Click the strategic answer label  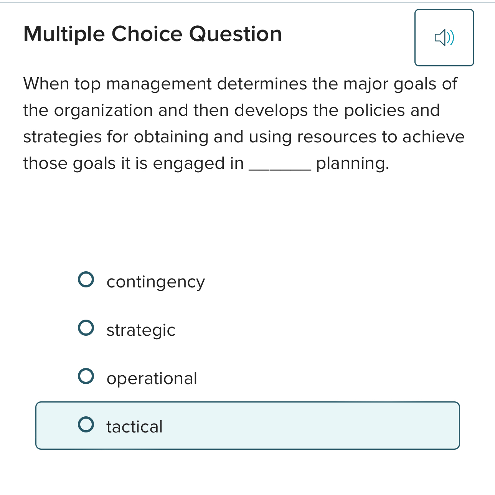point(140,330)
